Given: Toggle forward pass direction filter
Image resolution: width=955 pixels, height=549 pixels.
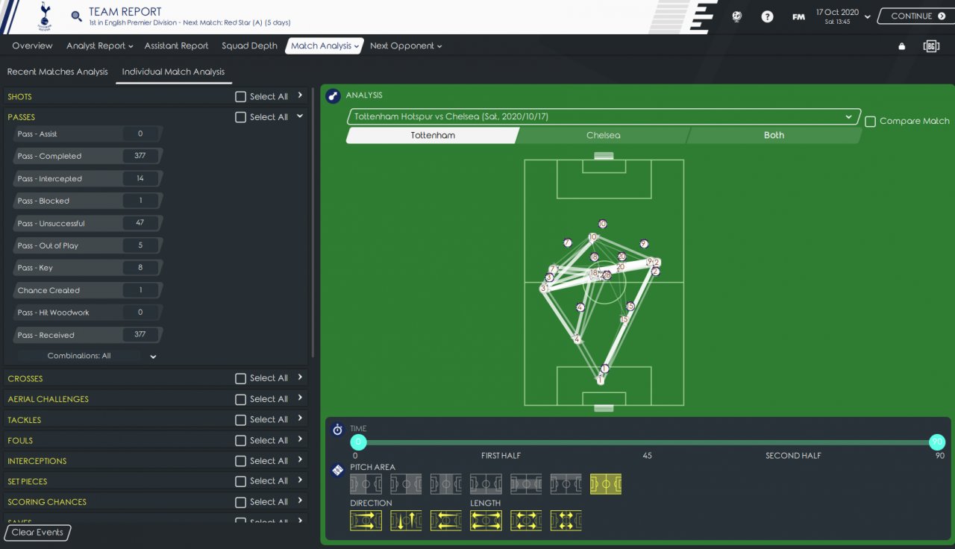Looking at the screenshot, I should coord(366,521).
